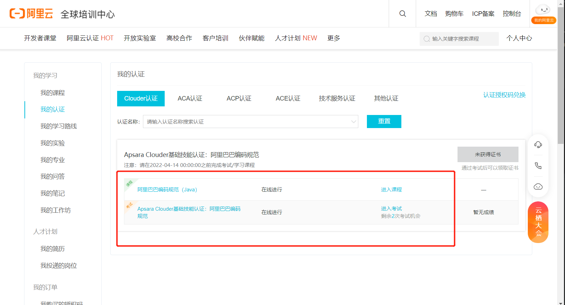Select 我的笔记 in sidebar
This screenshot has height=305, width=565.
(52, 193)
